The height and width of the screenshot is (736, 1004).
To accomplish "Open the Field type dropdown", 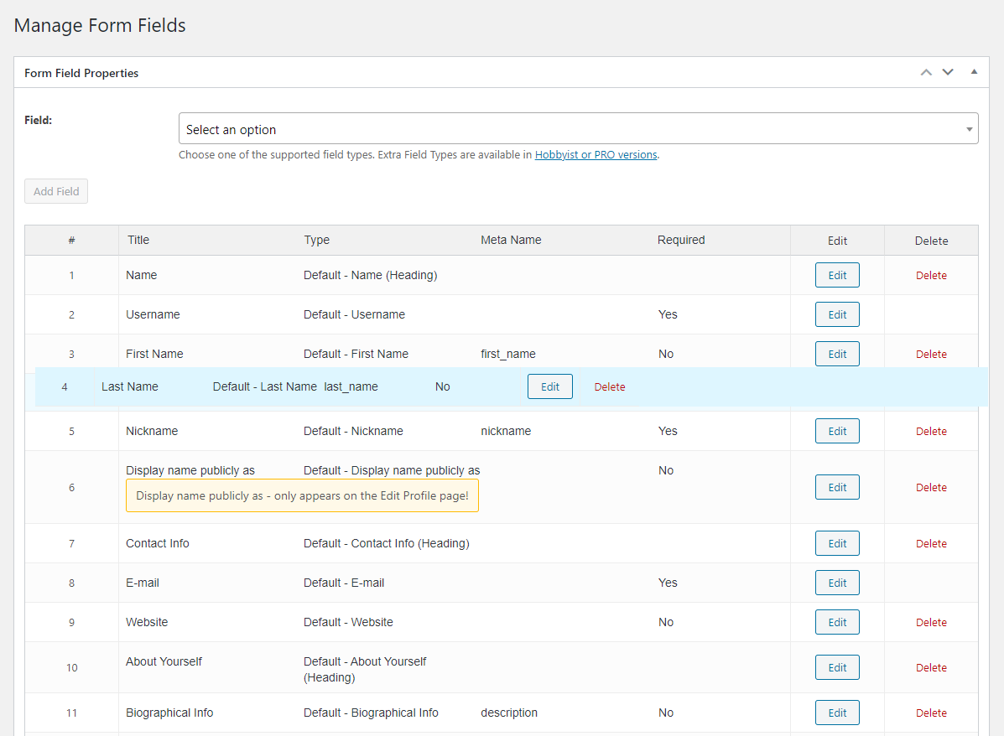I will coord(578,129).
